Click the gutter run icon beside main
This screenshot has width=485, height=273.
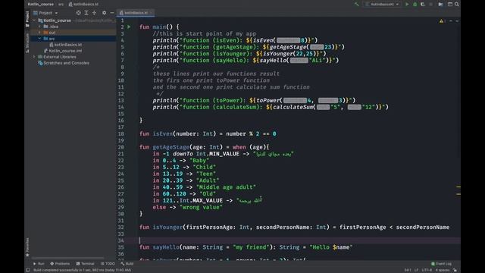click(129, 27)
